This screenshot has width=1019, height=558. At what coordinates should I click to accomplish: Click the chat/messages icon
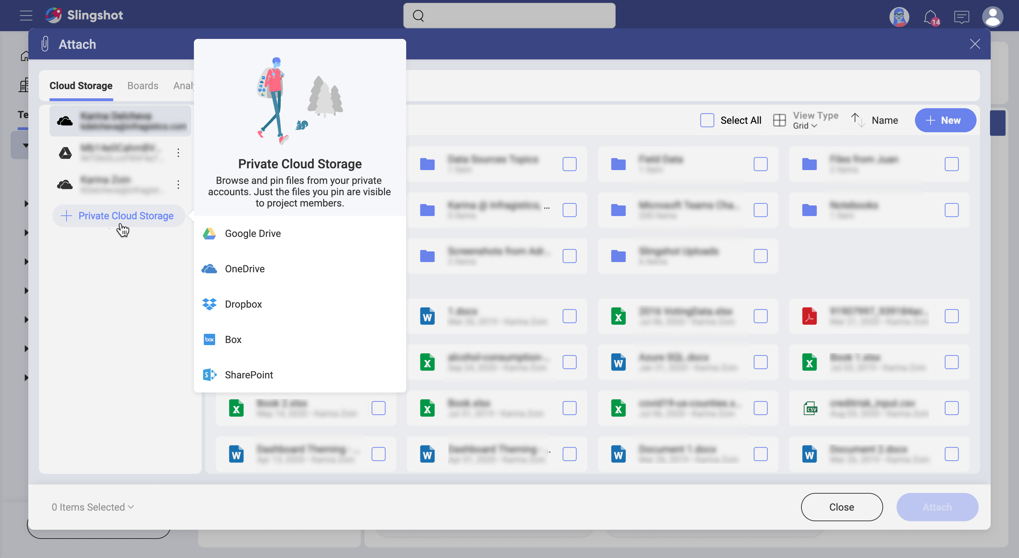961,15
